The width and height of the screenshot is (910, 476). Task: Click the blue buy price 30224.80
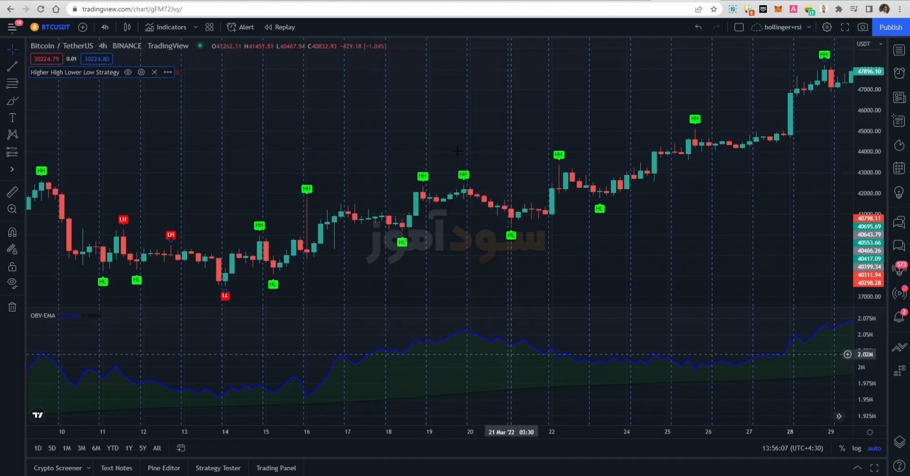pos(97,59)
